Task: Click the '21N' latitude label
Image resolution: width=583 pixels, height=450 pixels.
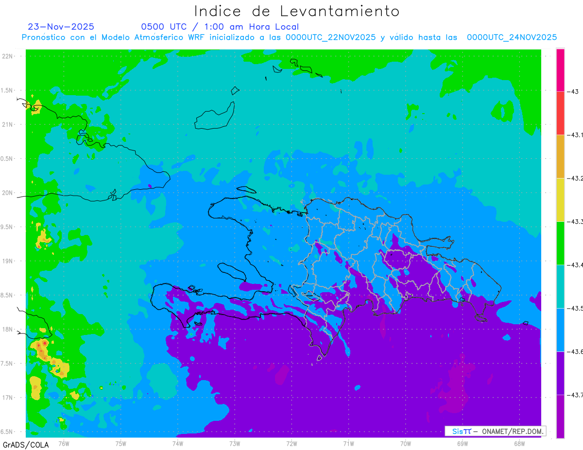Action: tap(8, 124)
